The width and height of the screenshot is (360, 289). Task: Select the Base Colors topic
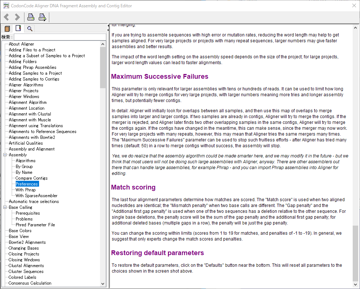click(x=20, y=231)
